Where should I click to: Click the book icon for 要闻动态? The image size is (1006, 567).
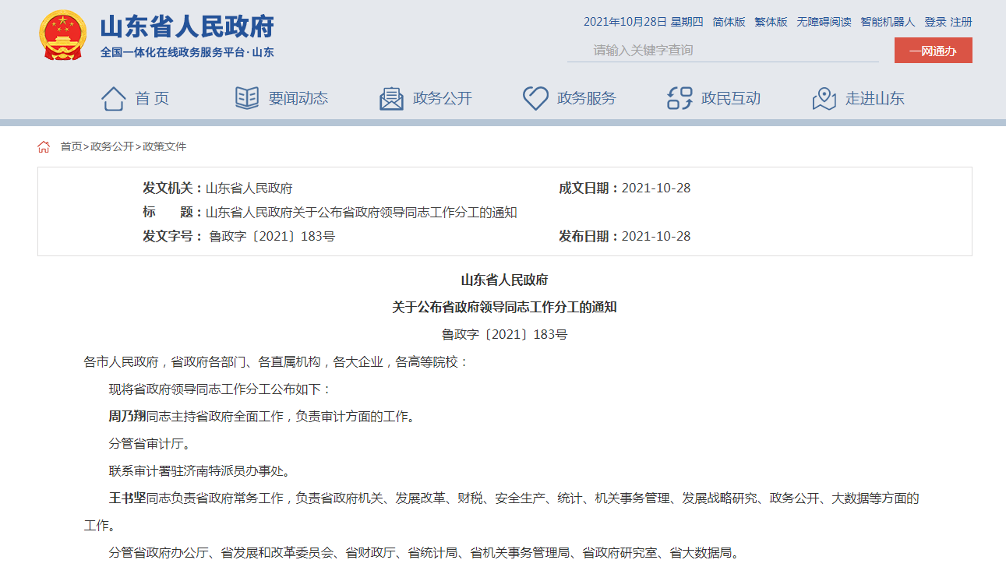[247, 99]
